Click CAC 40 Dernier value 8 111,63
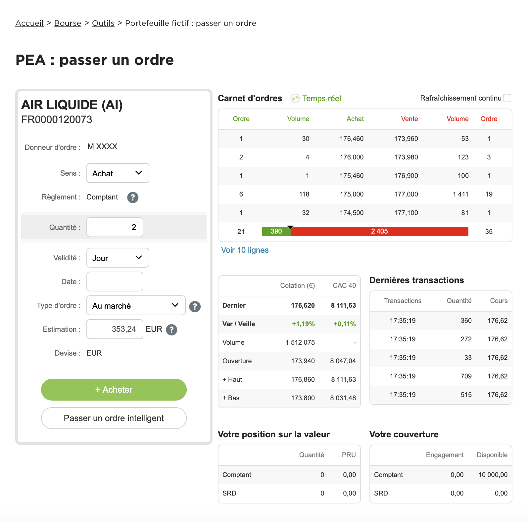 (x=343, y=305)
